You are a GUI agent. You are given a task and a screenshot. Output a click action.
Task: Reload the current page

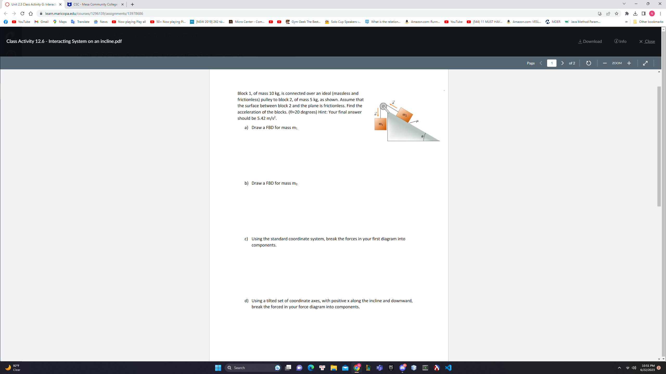pos(22,14)
